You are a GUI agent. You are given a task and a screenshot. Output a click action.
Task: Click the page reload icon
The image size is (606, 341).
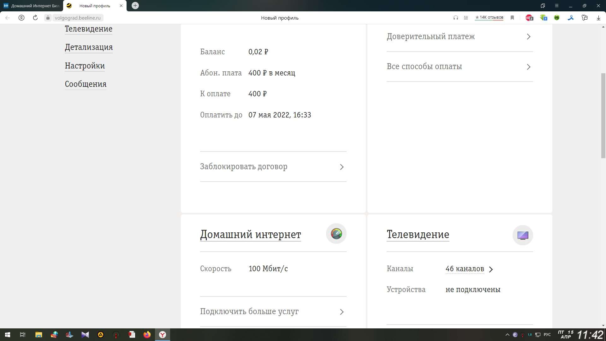[x=35, y=18]
